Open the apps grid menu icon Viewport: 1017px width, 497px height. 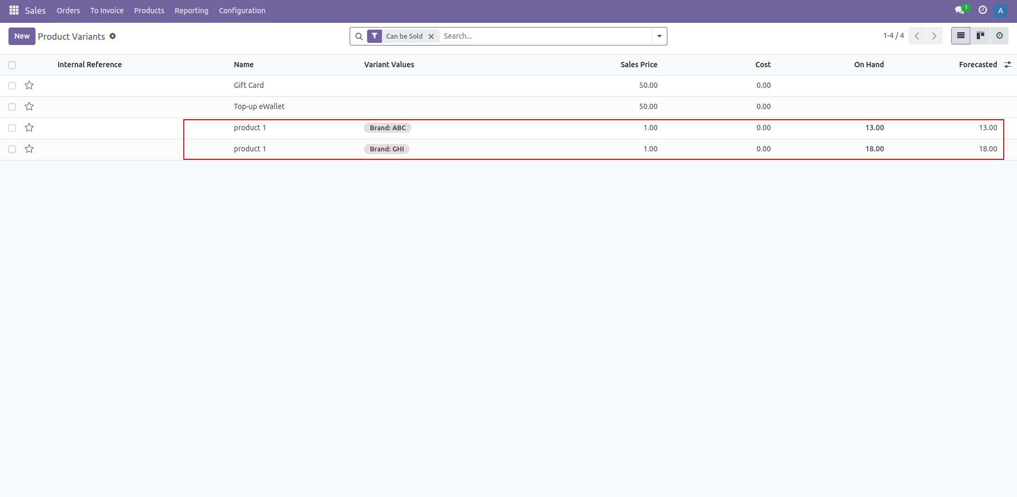coord(14,11)
